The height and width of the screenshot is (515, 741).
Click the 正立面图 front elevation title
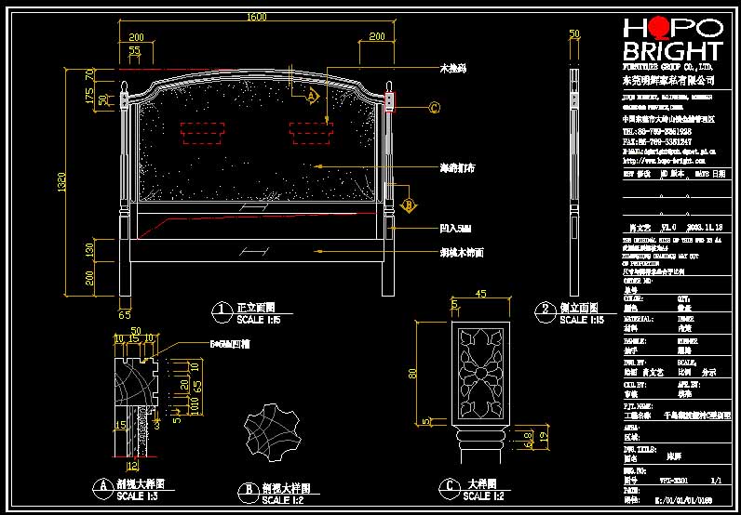256,308
